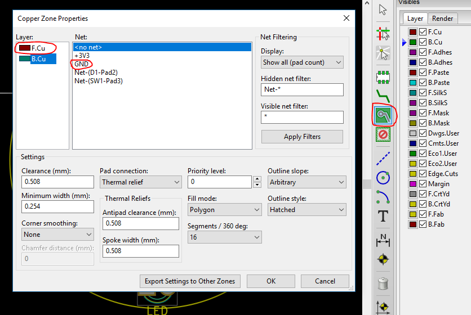Open the Outline slope dropdown
Image resolution: width=471 pixels, height=315 pixels.
click(306, 182)
